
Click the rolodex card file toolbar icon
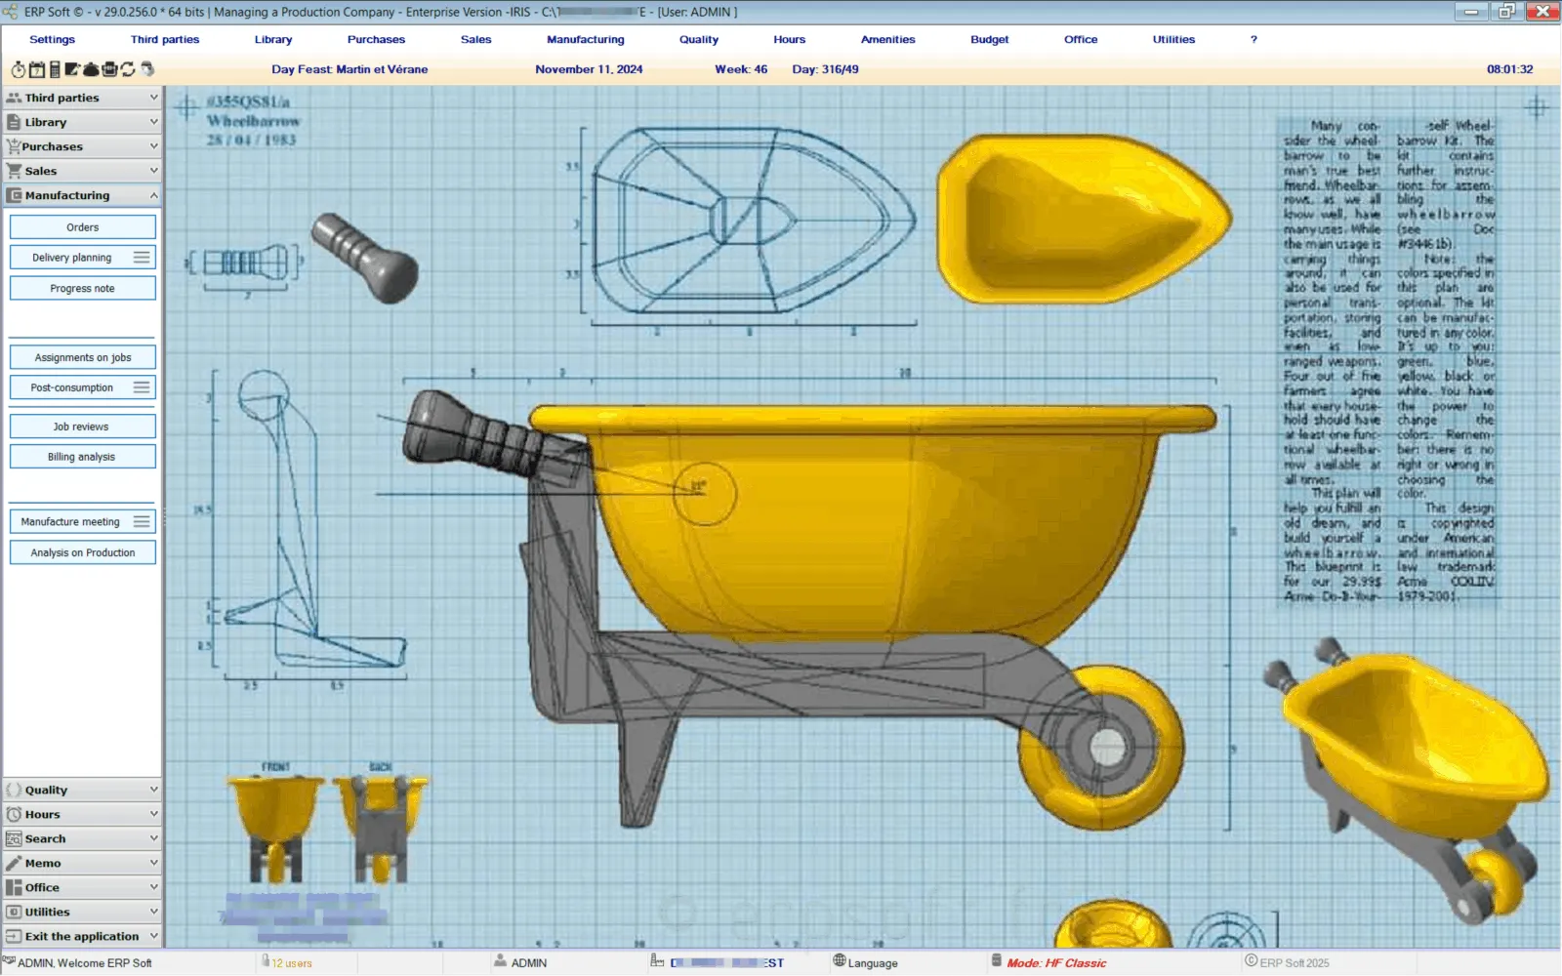(109, 69)
